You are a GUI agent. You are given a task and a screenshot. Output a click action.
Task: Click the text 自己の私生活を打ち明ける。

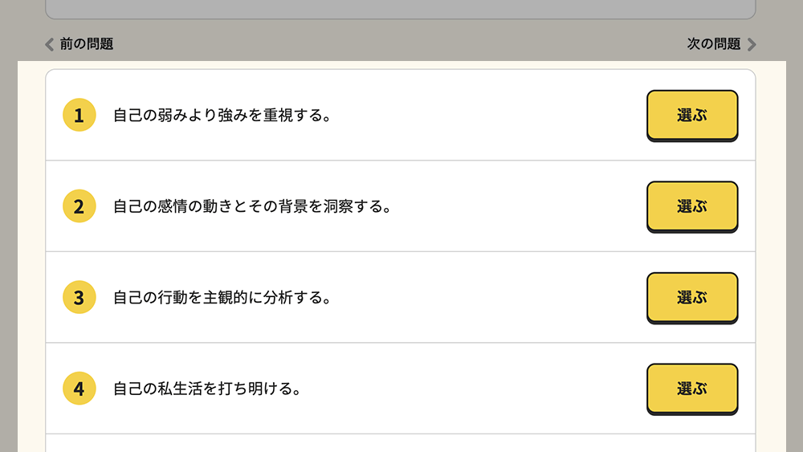(x=207, y=389)
